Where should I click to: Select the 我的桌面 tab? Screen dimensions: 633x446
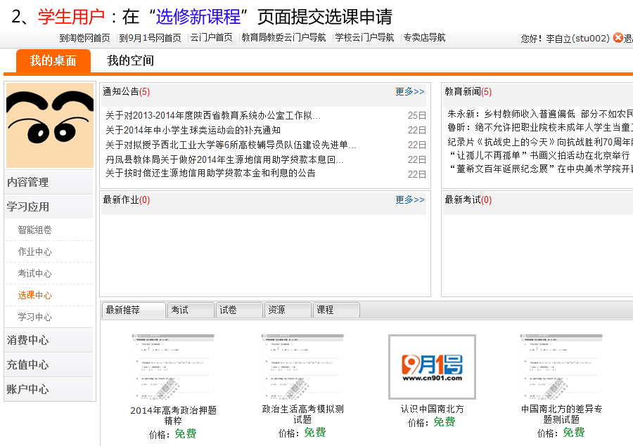pos(53,60)
